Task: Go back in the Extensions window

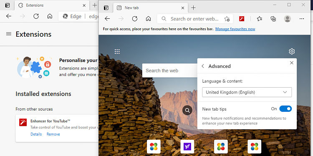Action: click(x=9, y=16)
